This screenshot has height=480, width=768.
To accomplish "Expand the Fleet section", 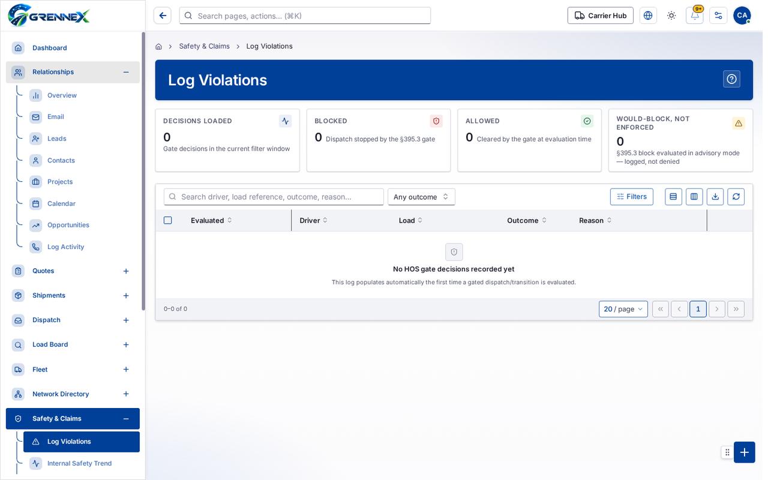I will tap(126, 370).
